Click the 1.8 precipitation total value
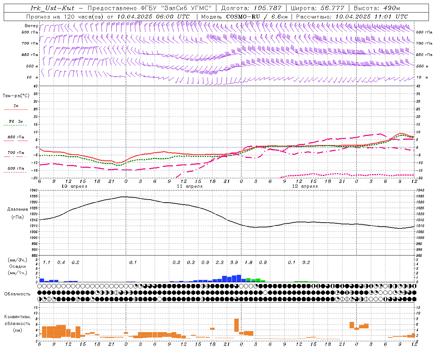434x347 pixels. (249, 262)
